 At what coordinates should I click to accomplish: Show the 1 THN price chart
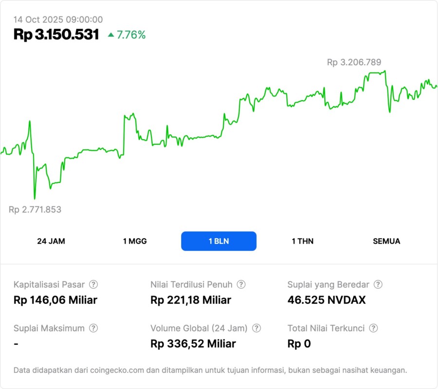click(x=303, y=241)
